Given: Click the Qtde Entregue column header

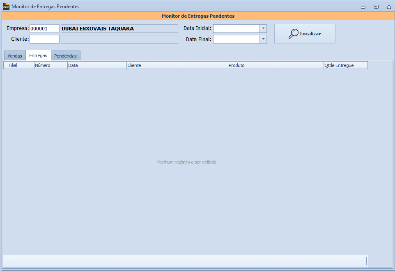Looking at the screenshot, I should (x=345, y=65).
